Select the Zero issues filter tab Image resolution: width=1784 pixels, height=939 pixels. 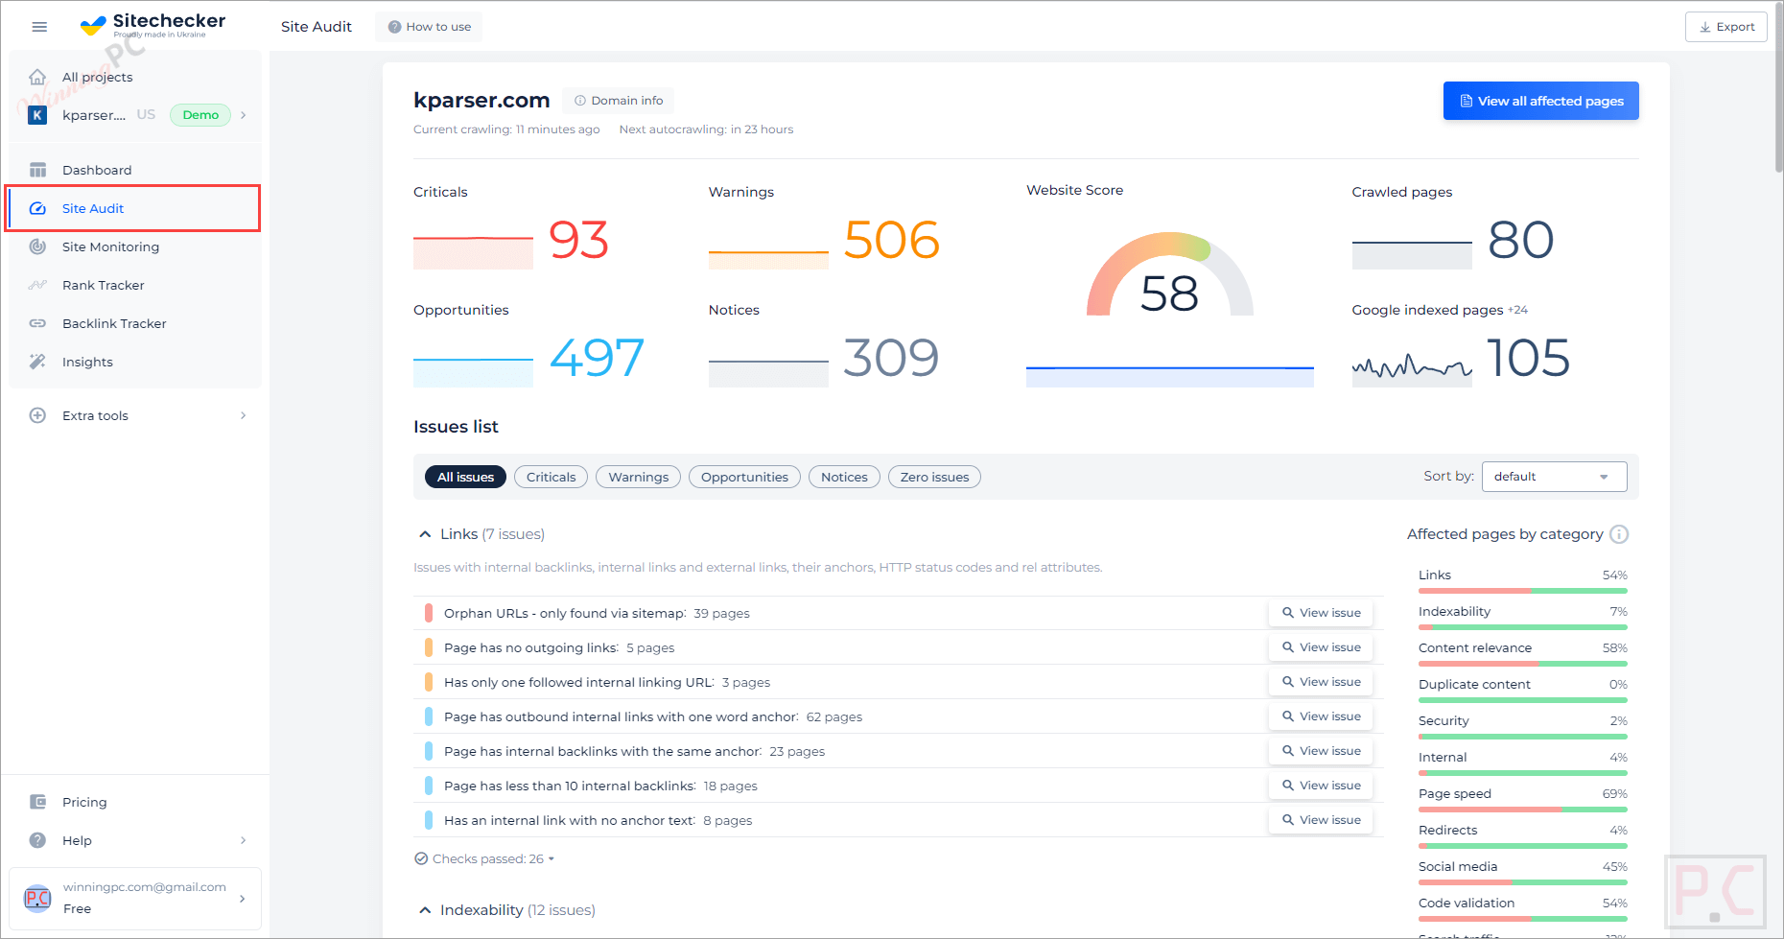click(934, 477)
